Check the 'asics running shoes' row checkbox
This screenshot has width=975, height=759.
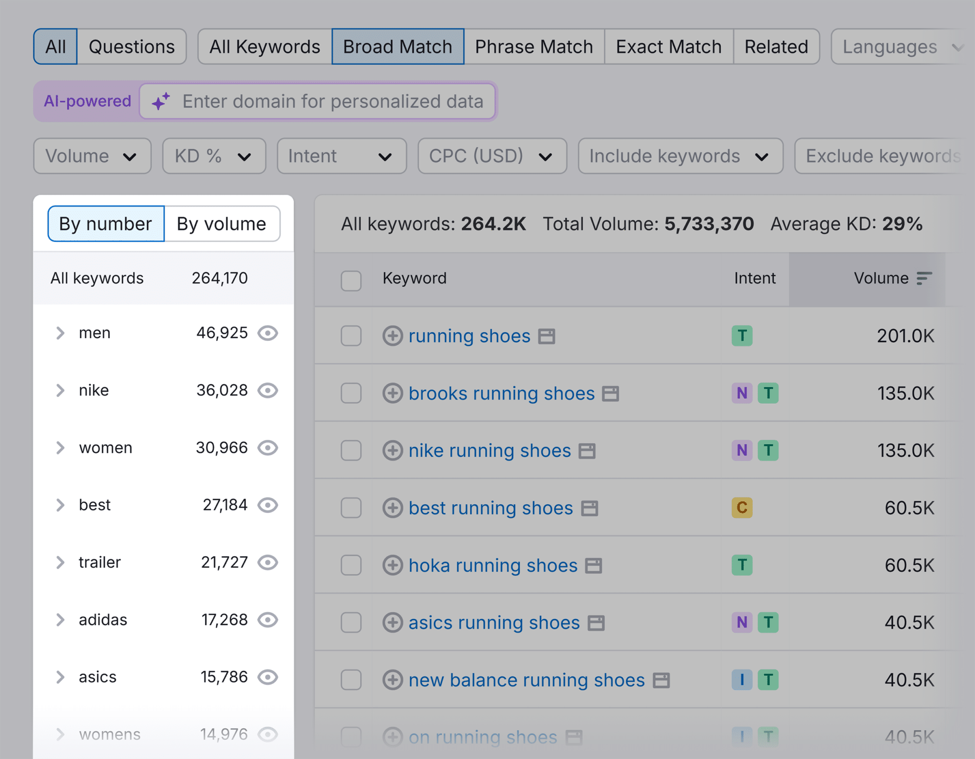(x=351, y=622)
